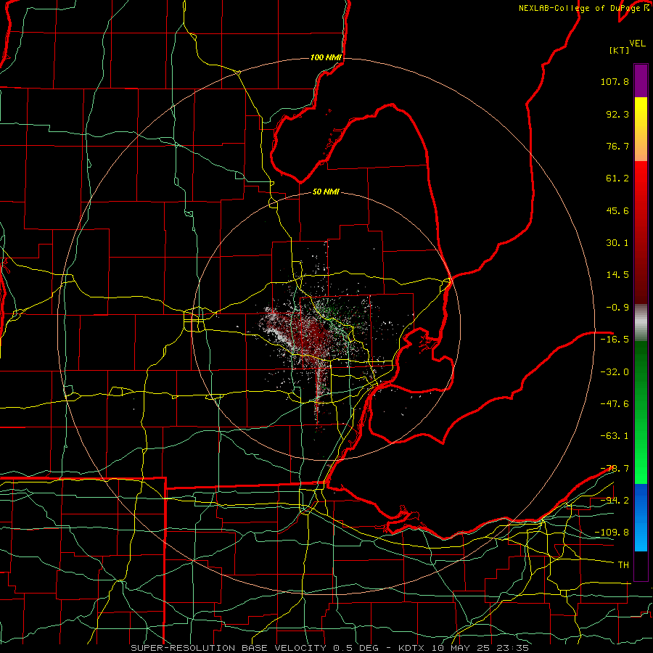Image resolution: width=653 pixels, height=653 pixels.
Task: Click the black TH segment of color bar
Action: pos(641,566)
